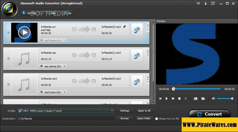
Task: Uncheck the Softpedia.aac file checkbox
Action: point(8,58)
